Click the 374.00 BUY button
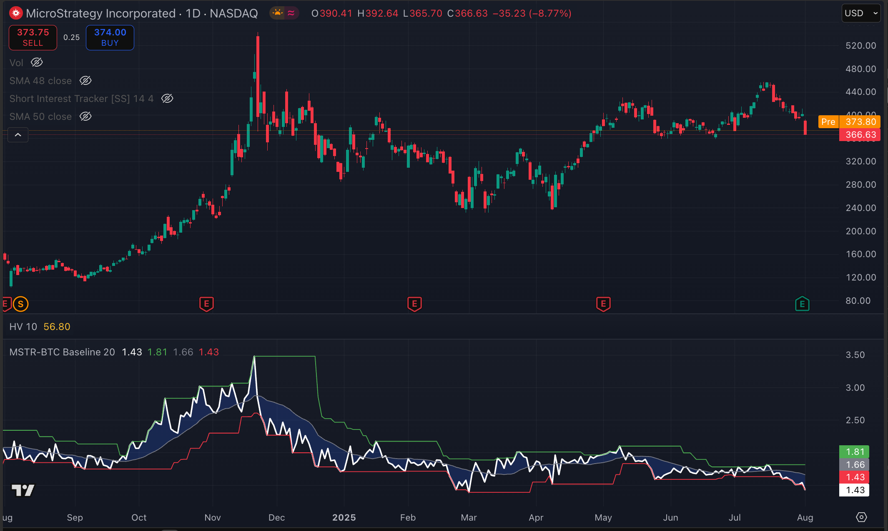 click(x=110, y=37)
